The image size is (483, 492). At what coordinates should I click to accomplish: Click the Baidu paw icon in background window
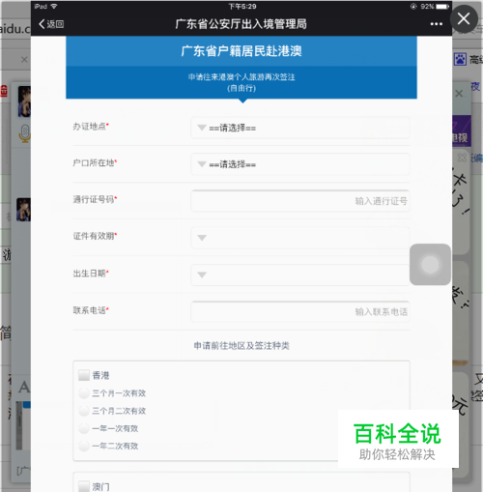(x=460, y=59)
